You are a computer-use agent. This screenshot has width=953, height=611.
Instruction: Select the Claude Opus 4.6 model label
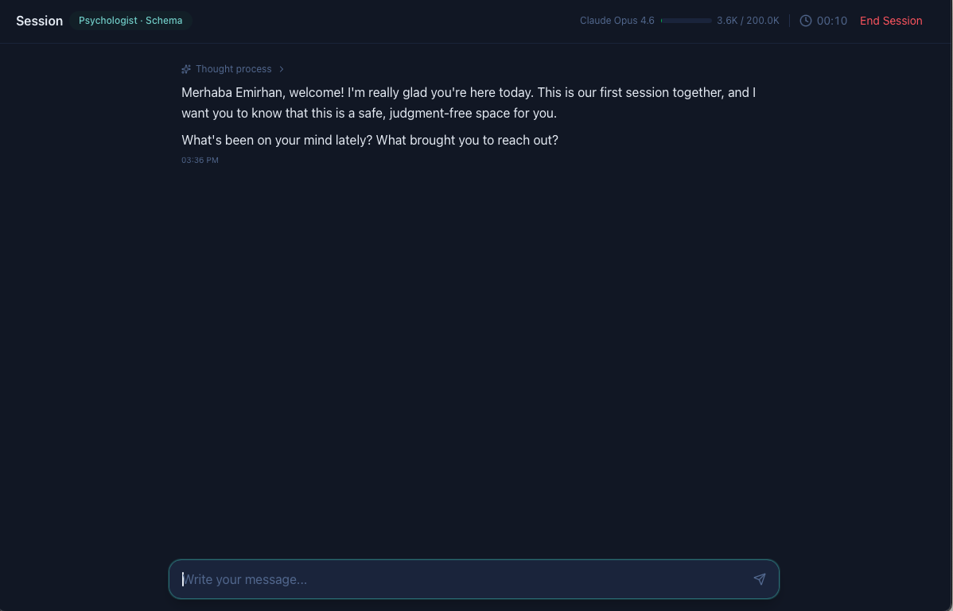pos(617,21)
